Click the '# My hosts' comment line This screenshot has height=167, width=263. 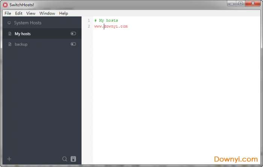tap(106, 20)
